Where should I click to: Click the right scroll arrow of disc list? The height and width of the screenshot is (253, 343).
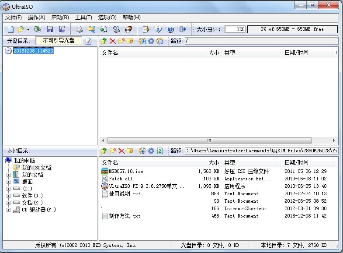click(334, 141)
